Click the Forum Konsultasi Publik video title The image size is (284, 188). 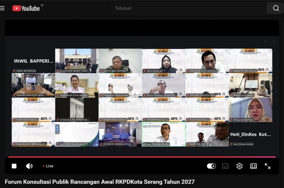pos(100,182)
